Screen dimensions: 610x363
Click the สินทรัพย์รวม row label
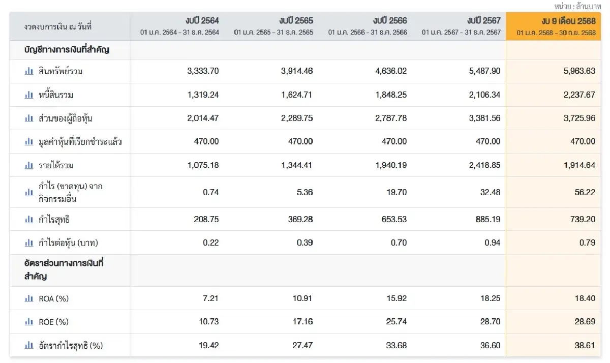point(60,71)
